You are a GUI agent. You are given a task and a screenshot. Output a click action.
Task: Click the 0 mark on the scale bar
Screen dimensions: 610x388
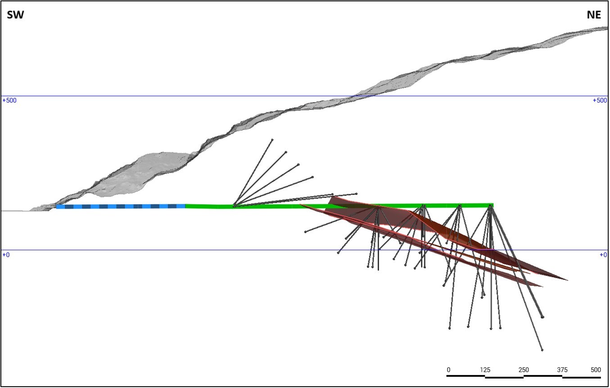point(448,370)
